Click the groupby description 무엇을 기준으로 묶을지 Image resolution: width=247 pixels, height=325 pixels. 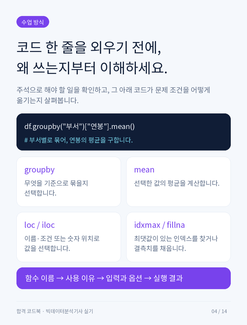click(56, 188)
